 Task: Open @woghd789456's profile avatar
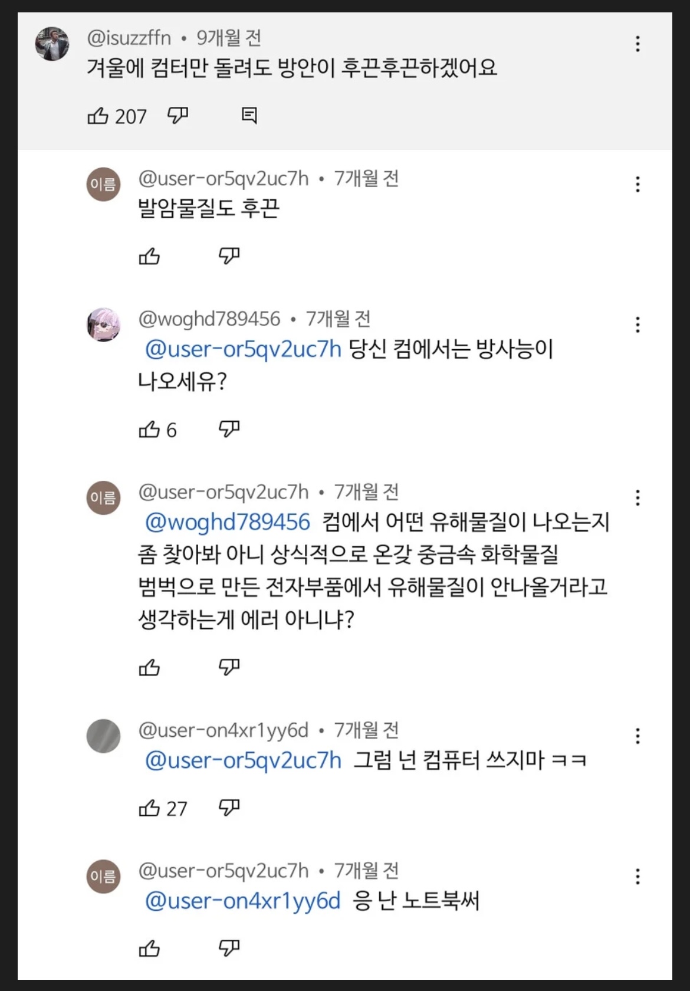[x=104, y=324]
